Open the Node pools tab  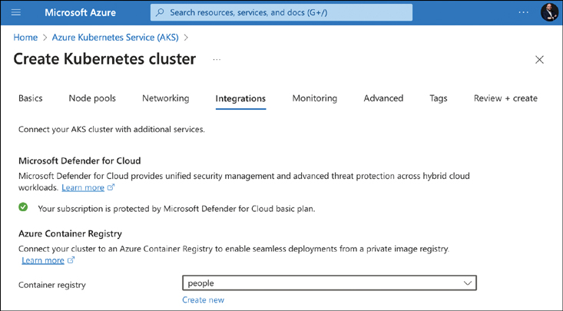click(92, 98)
